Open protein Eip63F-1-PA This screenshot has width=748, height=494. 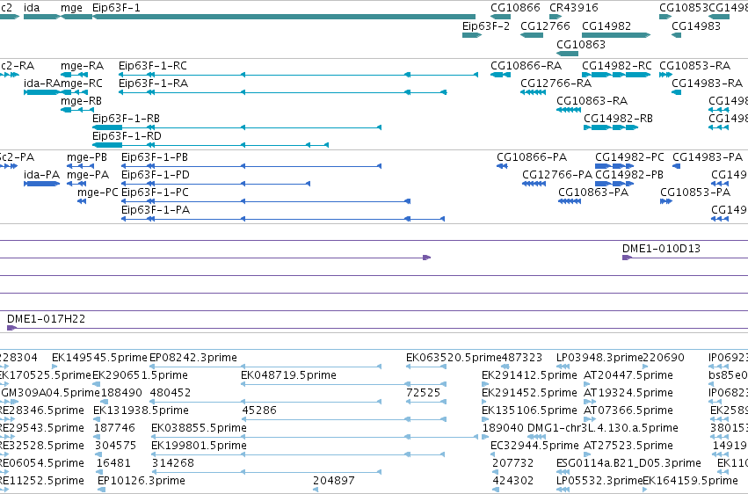pos(283,219)
